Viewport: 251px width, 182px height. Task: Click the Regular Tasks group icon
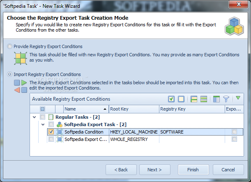click(51, 117)
